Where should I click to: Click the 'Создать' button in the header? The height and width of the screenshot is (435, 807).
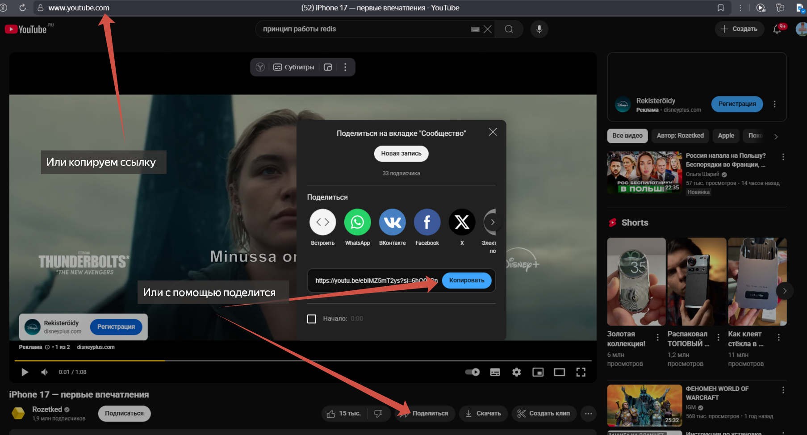(x=740, y=29)
